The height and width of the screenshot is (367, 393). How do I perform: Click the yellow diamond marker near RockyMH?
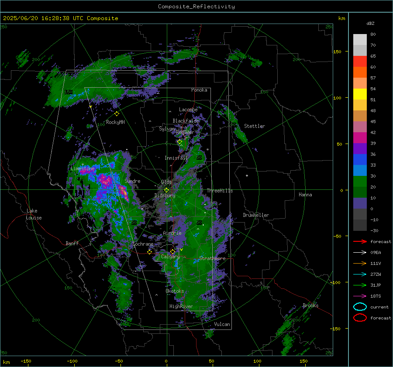(117, 114)
